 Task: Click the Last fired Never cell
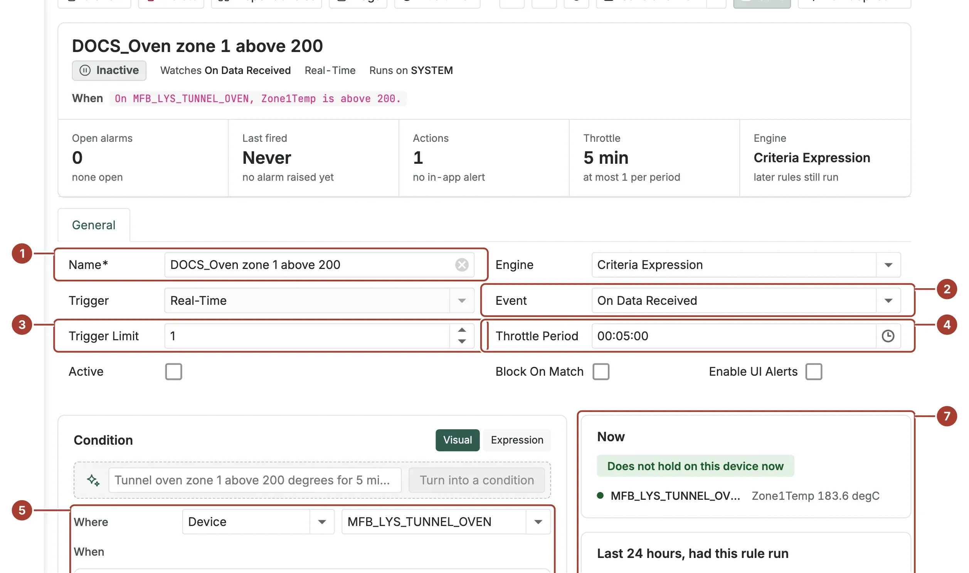pyautogui.click(x=313, y=158)
